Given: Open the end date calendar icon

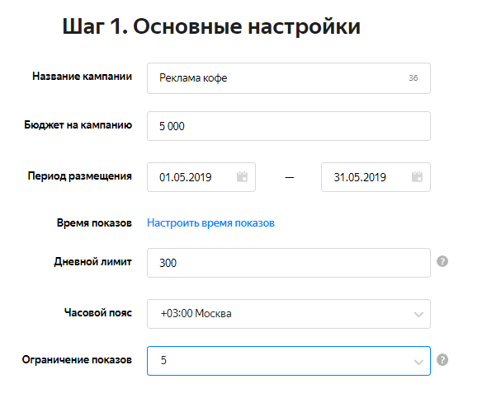Looking at the screenshot, I should (x=417, y=176).
